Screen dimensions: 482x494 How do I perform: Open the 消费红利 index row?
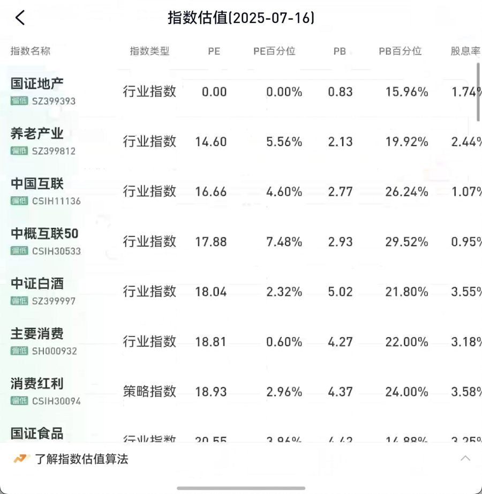point(241,392)
